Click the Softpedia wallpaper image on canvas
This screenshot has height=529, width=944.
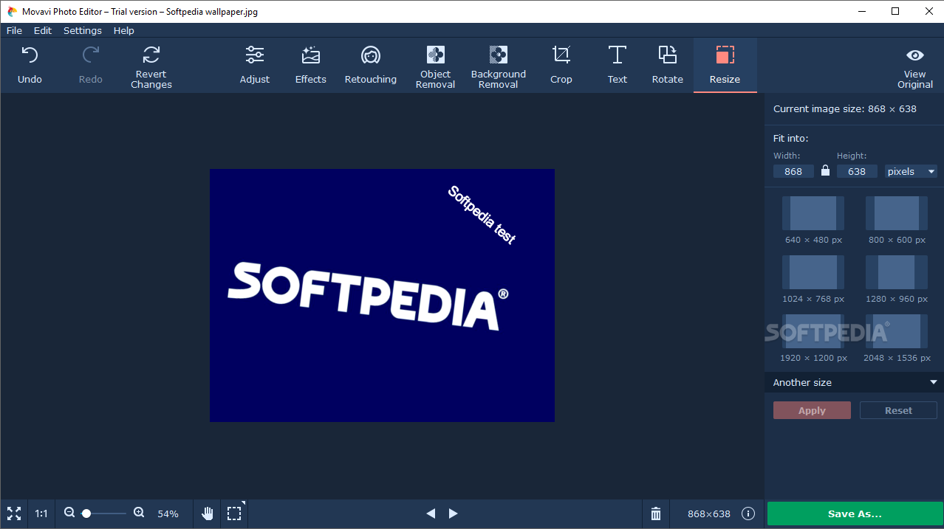(x=382, y=295)
